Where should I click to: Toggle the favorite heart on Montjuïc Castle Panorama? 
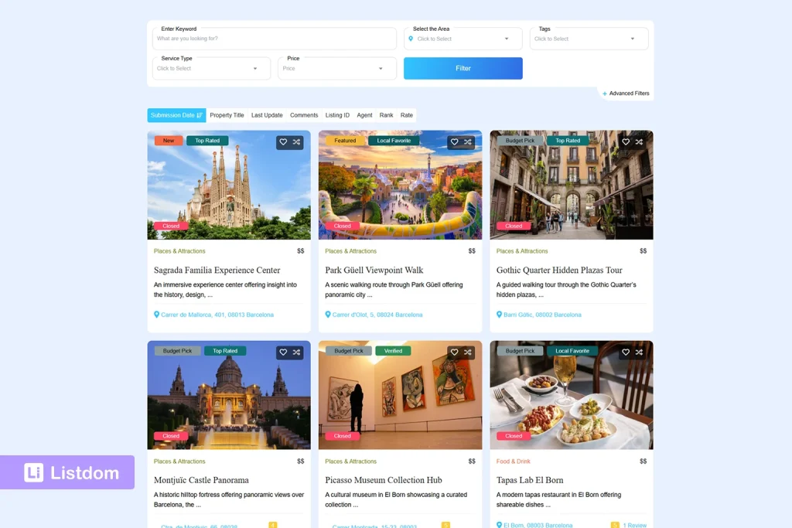point(282,353)
